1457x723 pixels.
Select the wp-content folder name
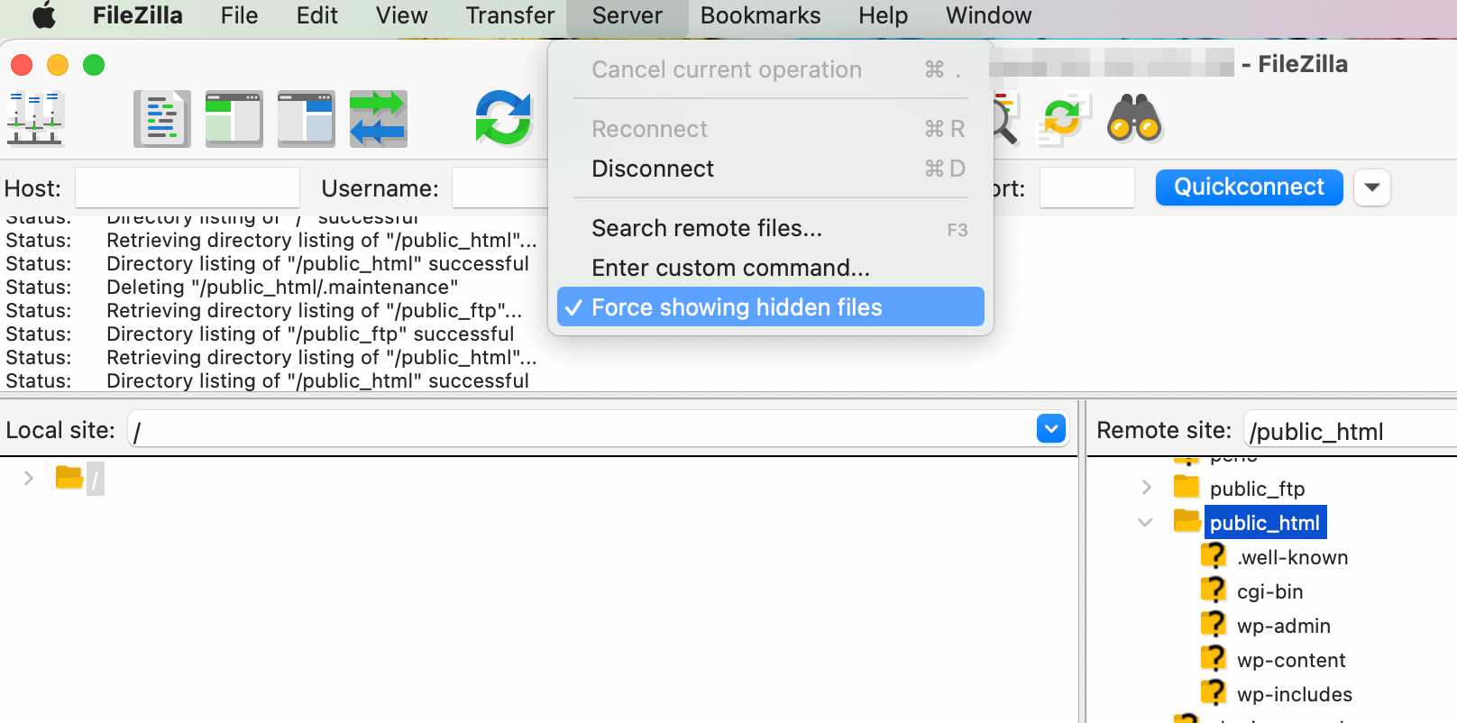(x=1291, y=660)
